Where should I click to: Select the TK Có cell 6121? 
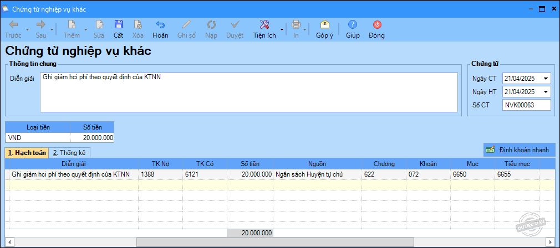(x=205, y=174)
